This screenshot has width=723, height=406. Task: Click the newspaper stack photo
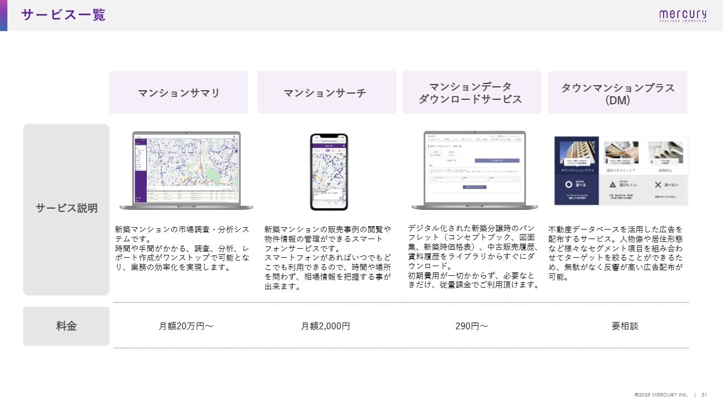pos(665,151)
